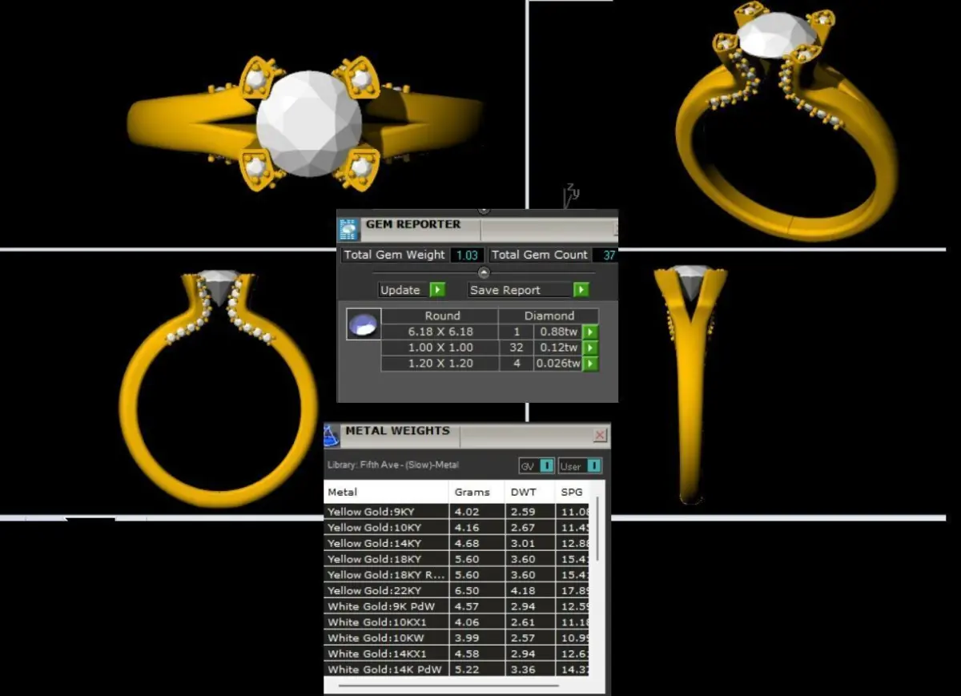Click the green arrow beside Update
The image size is (961, 696).
coord(437,290)
